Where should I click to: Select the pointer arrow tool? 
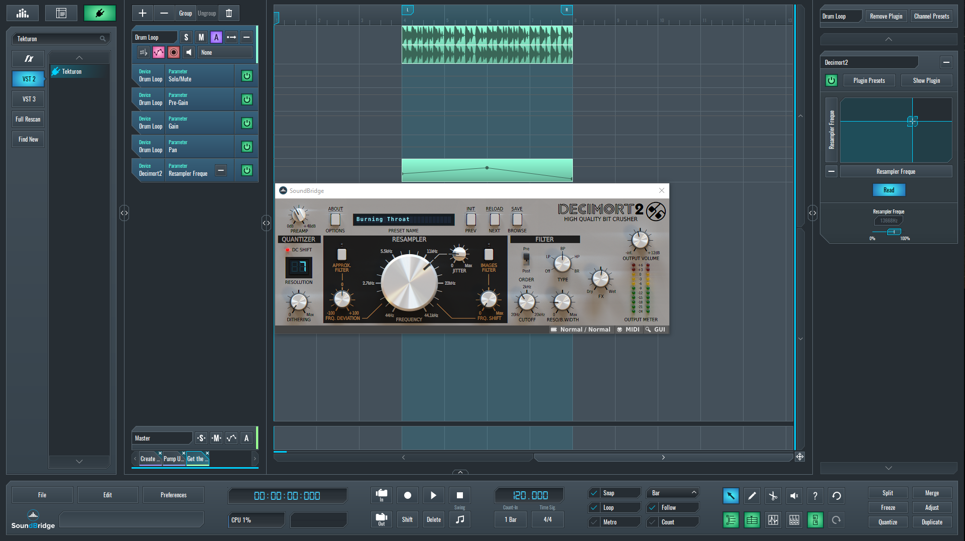click(x=731, y=496)
